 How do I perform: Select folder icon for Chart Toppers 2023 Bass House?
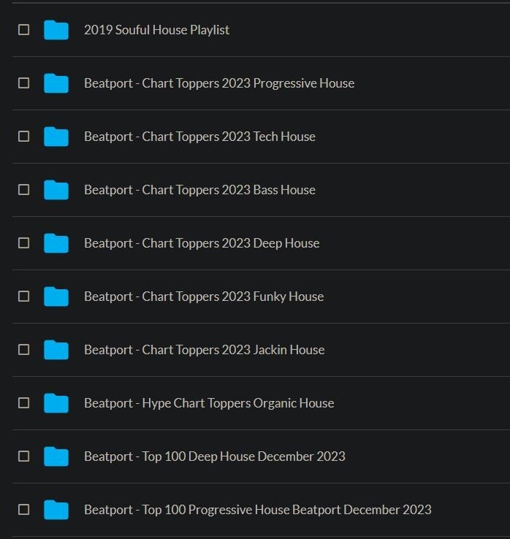coord(56,190)
